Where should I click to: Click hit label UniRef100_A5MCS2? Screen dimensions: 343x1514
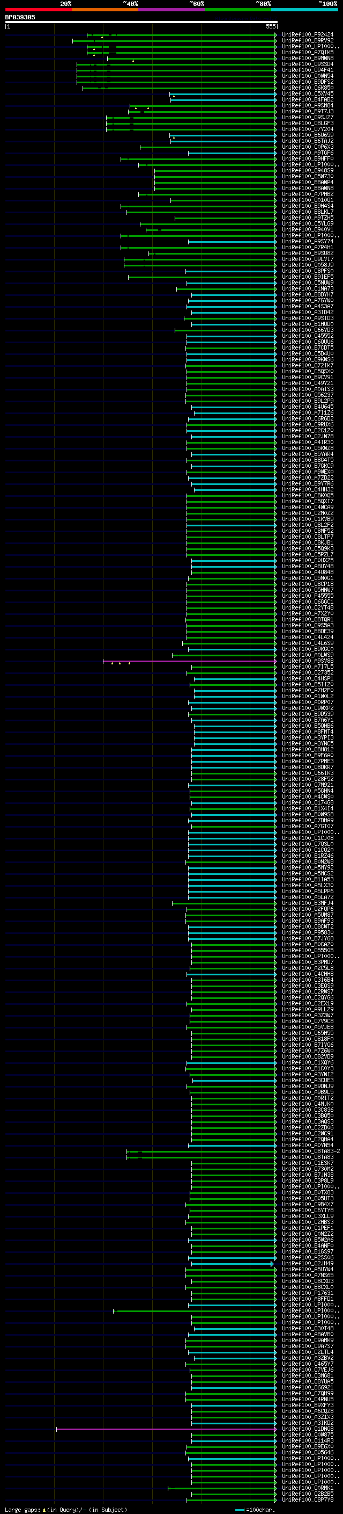pos(307,873)
